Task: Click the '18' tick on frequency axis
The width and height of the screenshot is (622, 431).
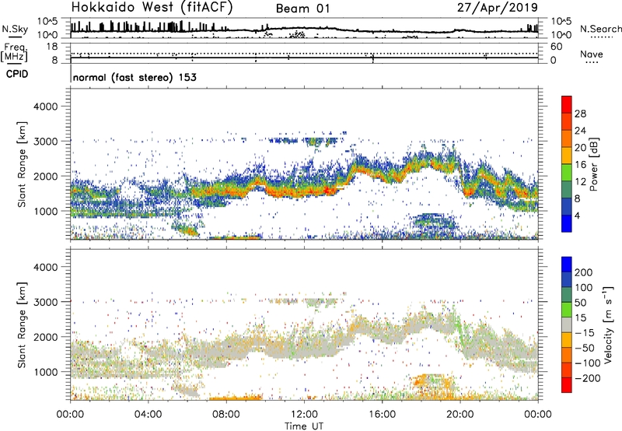Action: point(52,47)
